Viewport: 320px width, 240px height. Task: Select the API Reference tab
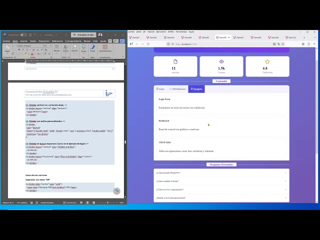pyautogui.click(x=177, y=89)
